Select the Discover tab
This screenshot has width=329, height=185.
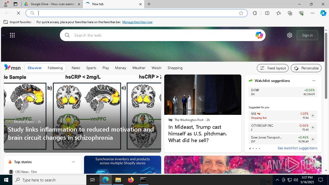(x=35, y=68)
